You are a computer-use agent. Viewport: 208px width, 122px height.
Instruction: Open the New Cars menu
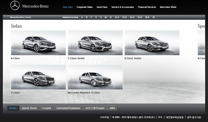(x=68, y=7)
